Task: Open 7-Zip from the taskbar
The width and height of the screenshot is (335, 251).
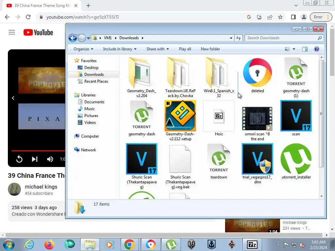Action: click(252, 244)
